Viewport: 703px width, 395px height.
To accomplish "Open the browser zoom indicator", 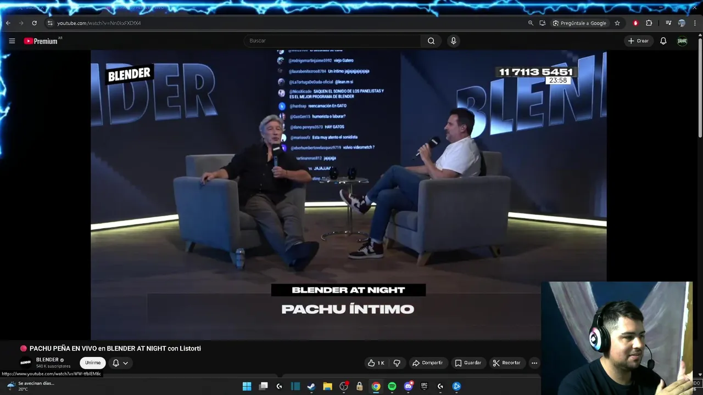I will (x=531, y=23).
